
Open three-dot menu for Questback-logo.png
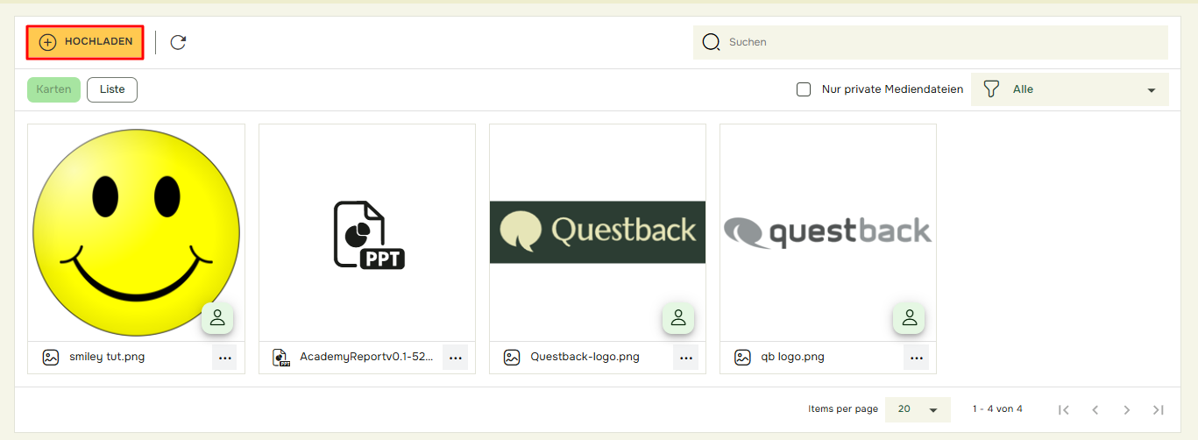[x=685, y=358]
